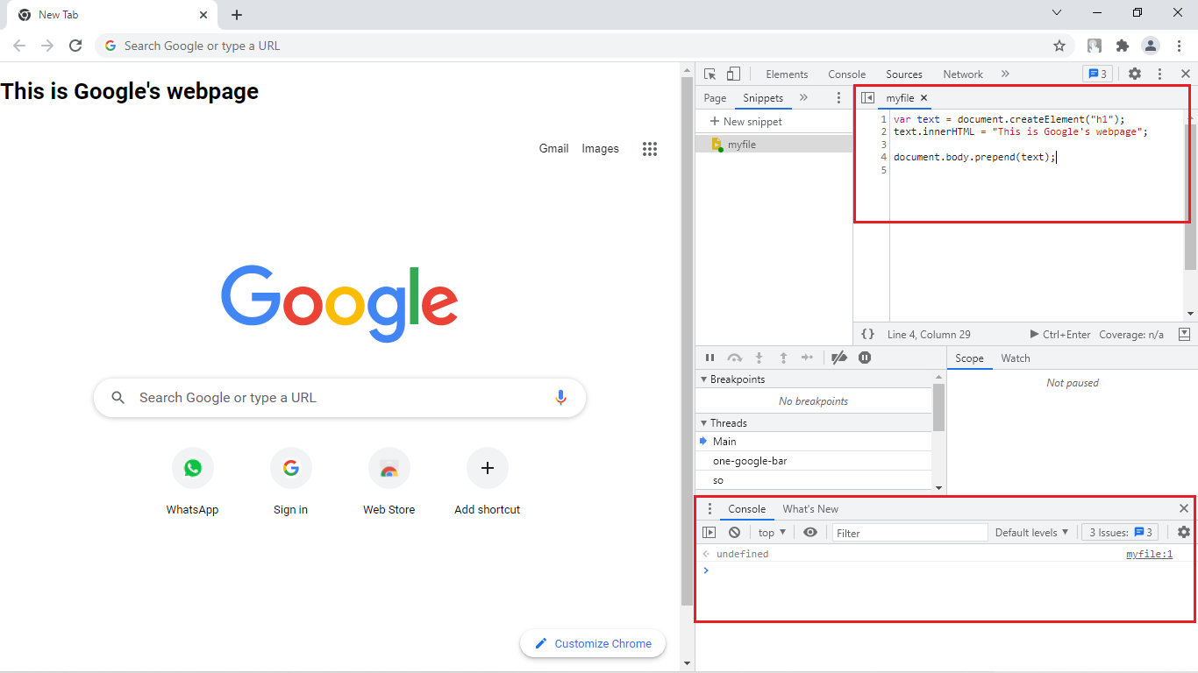1198x673 pixels.
Task: Click the Customize Chrome button
Action: pos(593,643)
